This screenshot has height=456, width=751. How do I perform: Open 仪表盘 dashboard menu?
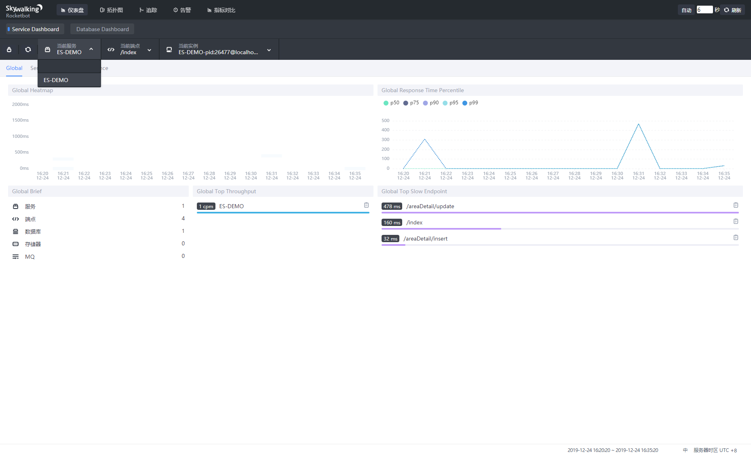pos(72,10)
